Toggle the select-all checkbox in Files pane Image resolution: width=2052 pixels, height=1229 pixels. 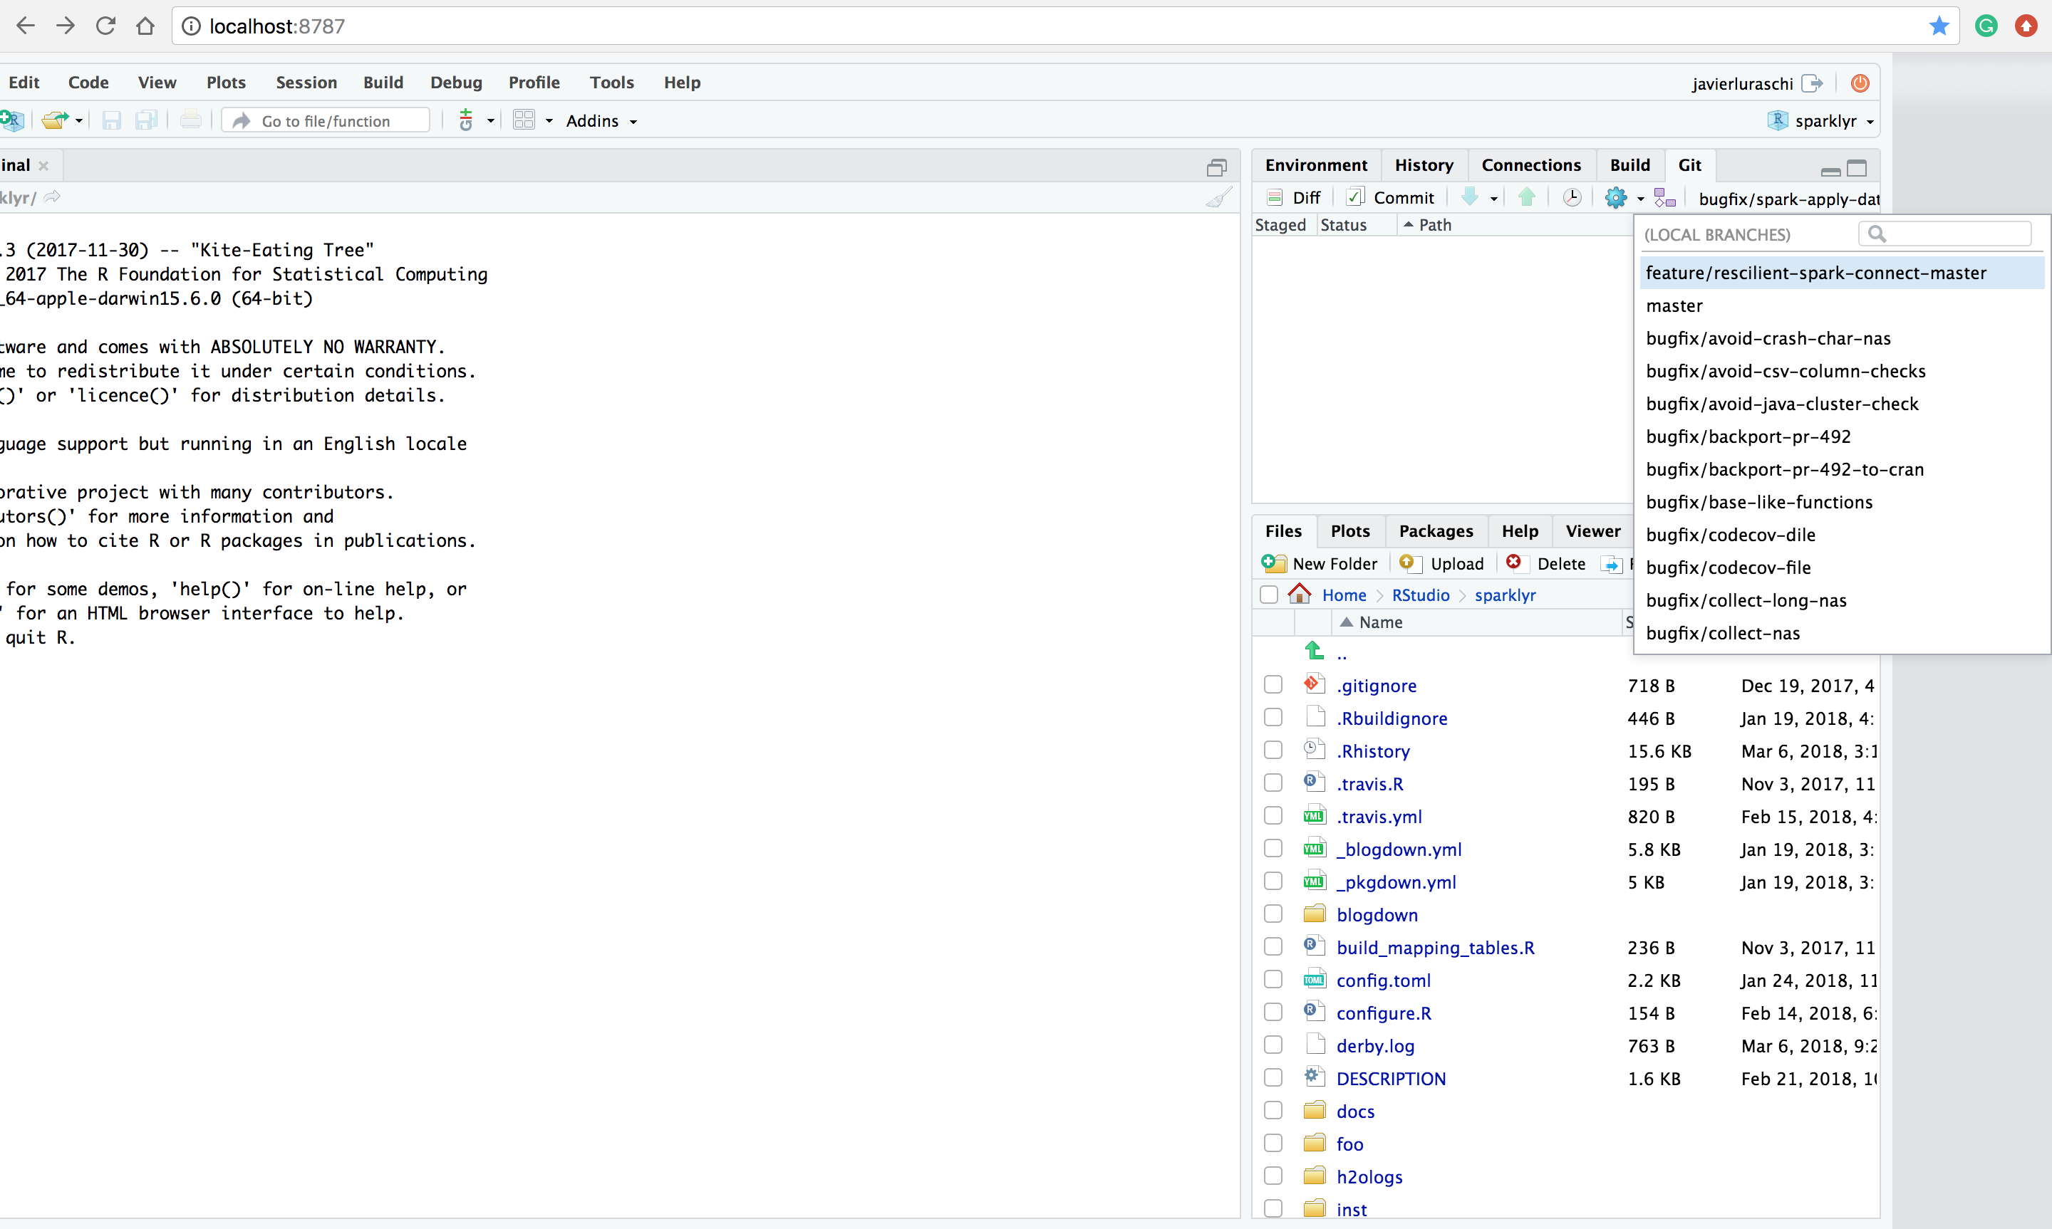1268,594
